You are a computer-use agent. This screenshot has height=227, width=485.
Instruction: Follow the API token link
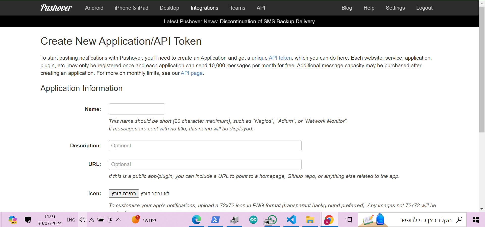click(x=280, y=58)
